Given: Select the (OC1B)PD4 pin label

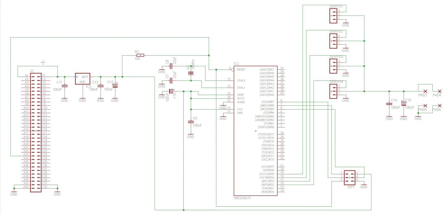Looking at the screenshot, I should 267,178.
